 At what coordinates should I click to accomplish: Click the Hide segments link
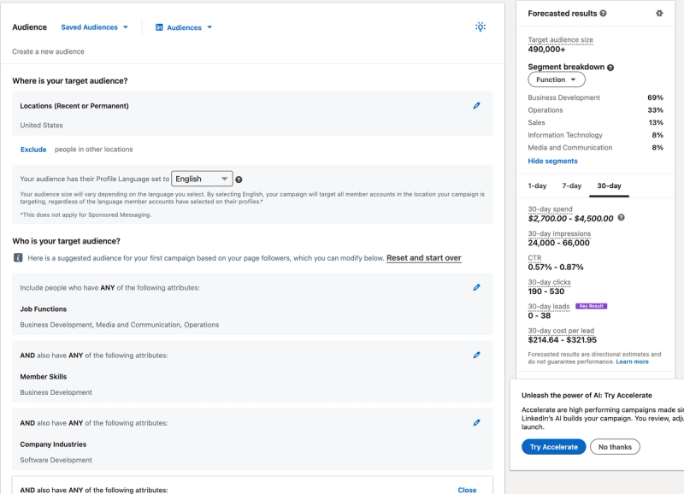552,161
